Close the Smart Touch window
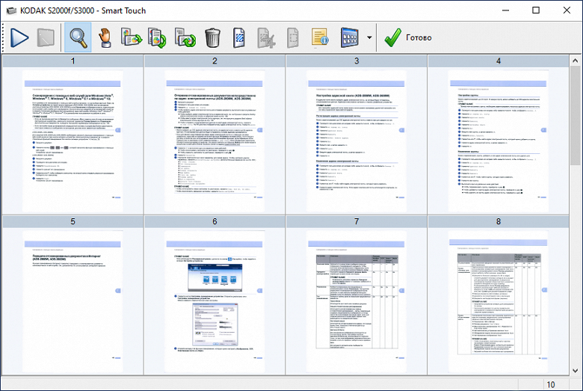Image resolution: width=583 pixels, height=391 pixels. [567, 10]
